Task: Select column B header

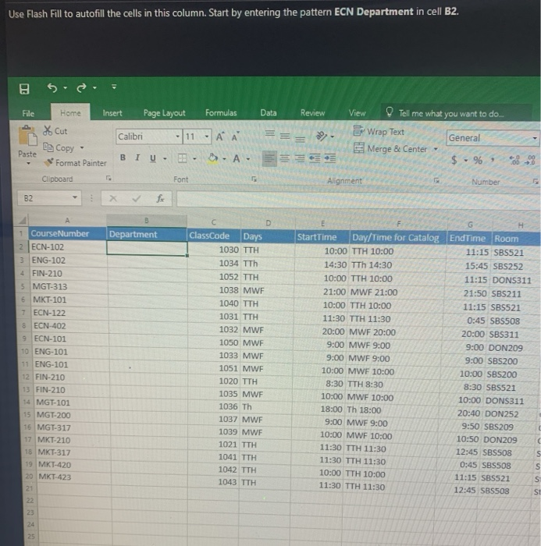Action: (147, 221)
